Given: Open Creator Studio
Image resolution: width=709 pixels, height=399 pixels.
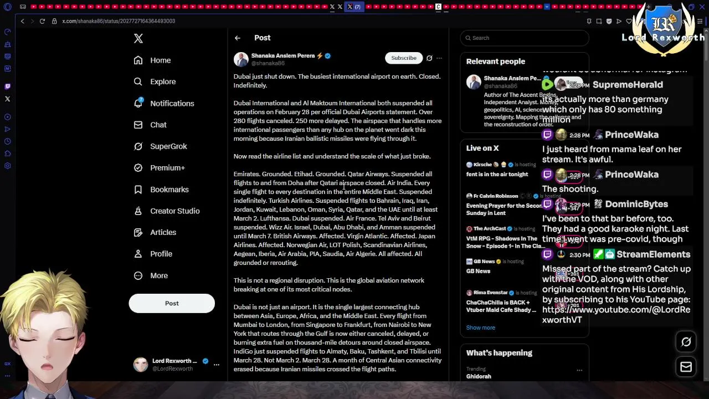Looking at the screenshot, I should pyautogui.click(x=167, y=211).
